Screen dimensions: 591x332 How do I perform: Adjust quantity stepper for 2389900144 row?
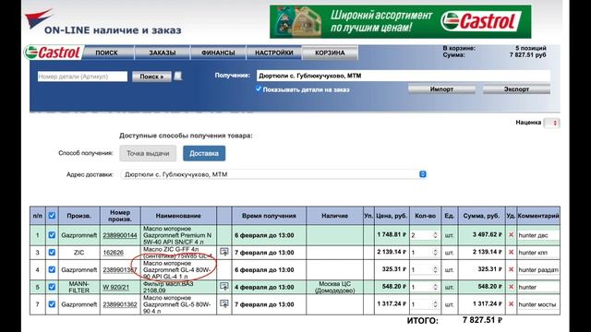tap(435, 235)
